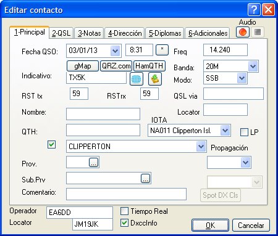Click the Freq field showing 14.240
The width and height of the screenshot is (278, 236).
pos(225,50)
